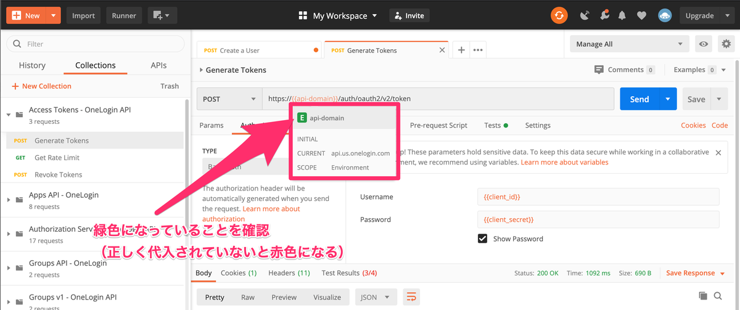Click the Import button
This screenshot has width=740, height=310.
click(83, 15)
